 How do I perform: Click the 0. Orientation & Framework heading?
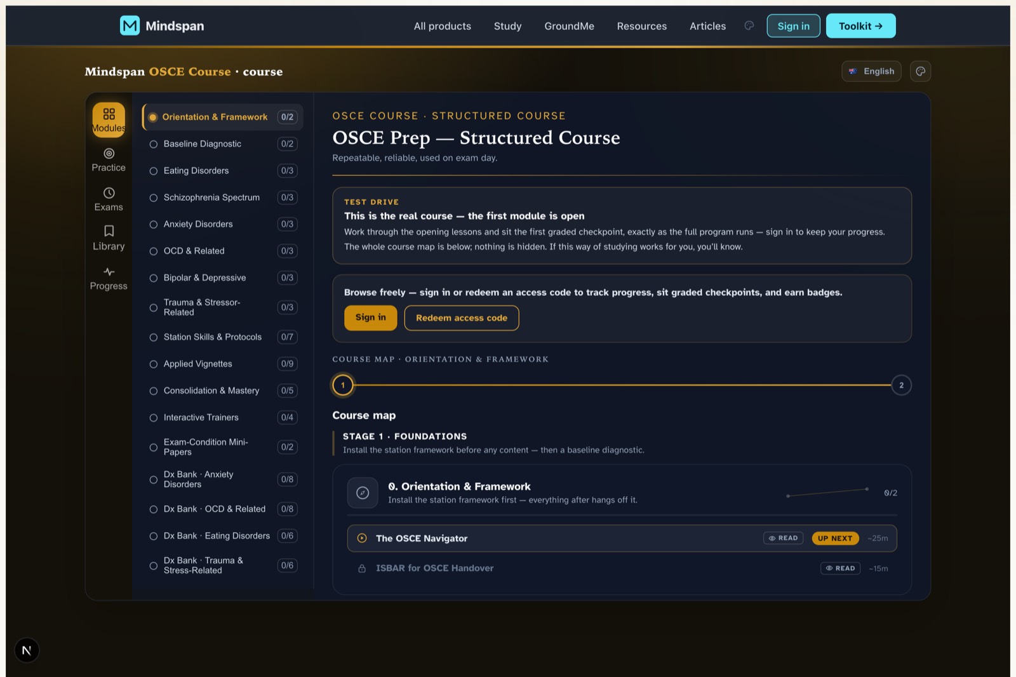click(459, 486)
